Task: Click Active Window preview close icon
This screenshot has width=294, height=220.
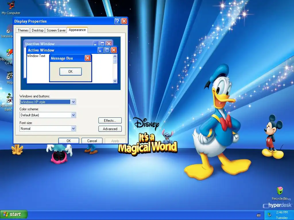Action: coord(114,50)
